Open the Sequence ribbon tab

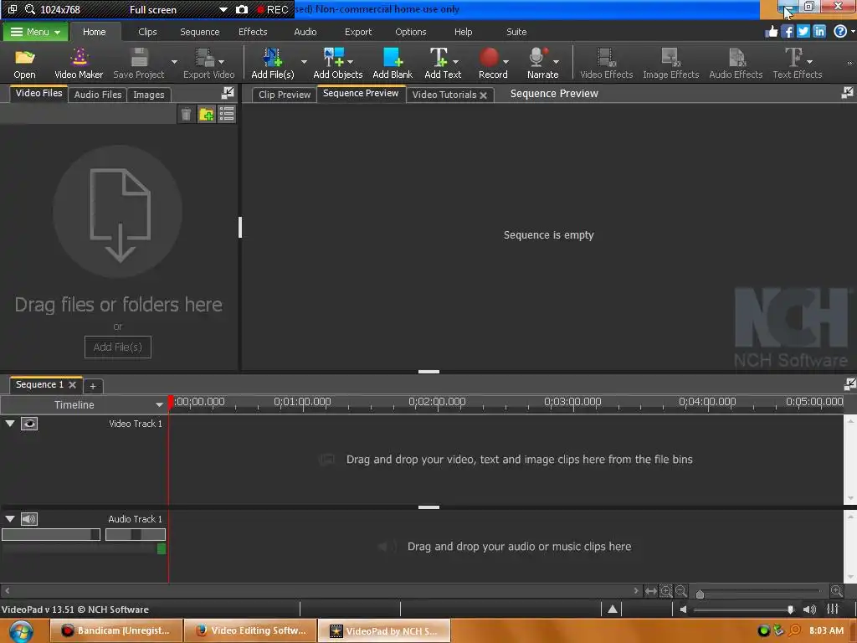[199, 32]
